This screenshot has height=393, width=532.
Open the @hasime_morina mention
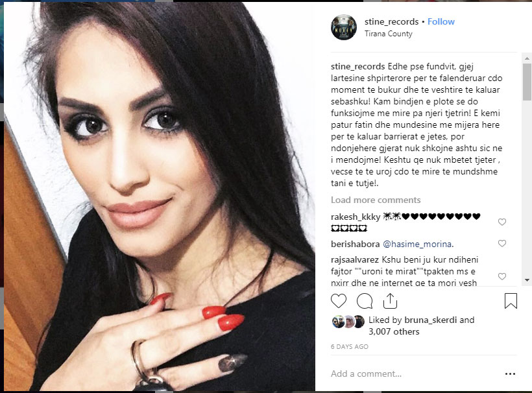[x=418, y=244]
